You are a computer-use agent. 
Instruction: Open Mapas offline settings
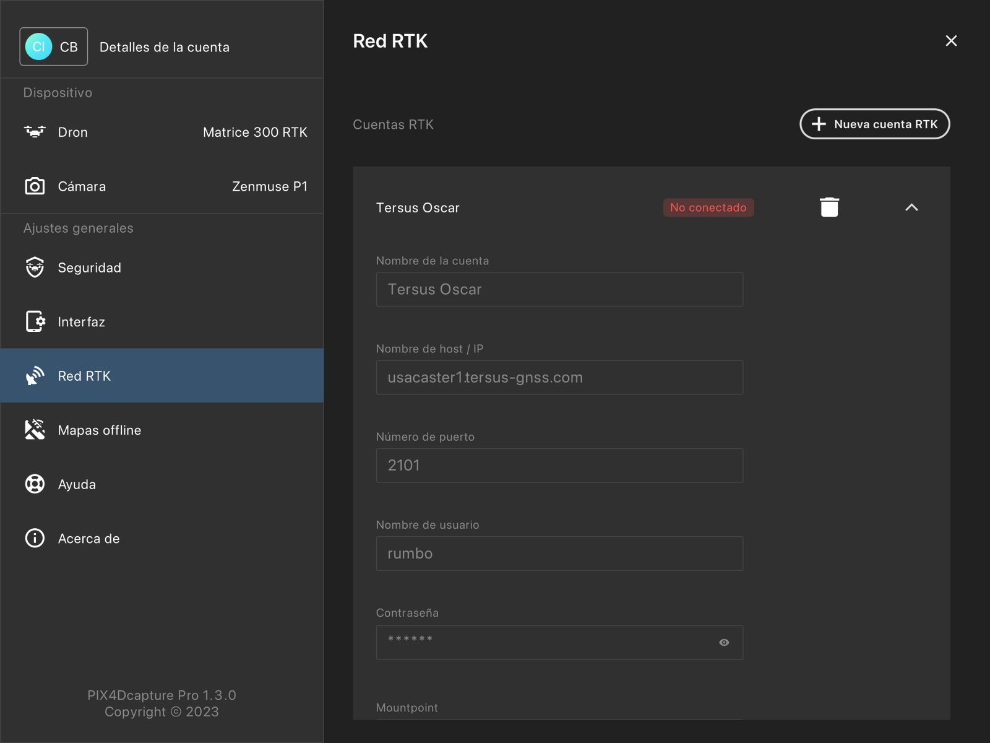(162, 430)
